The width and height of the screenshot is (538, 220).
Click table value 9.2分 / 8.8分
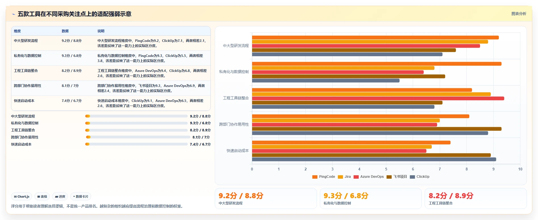click(72, 41)
